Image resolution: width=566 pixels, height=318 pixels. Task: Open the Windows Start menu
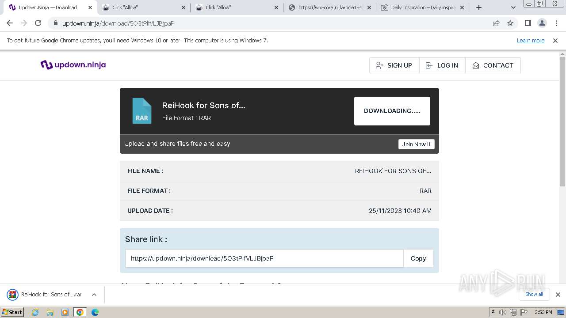click(x=12, y=312)
